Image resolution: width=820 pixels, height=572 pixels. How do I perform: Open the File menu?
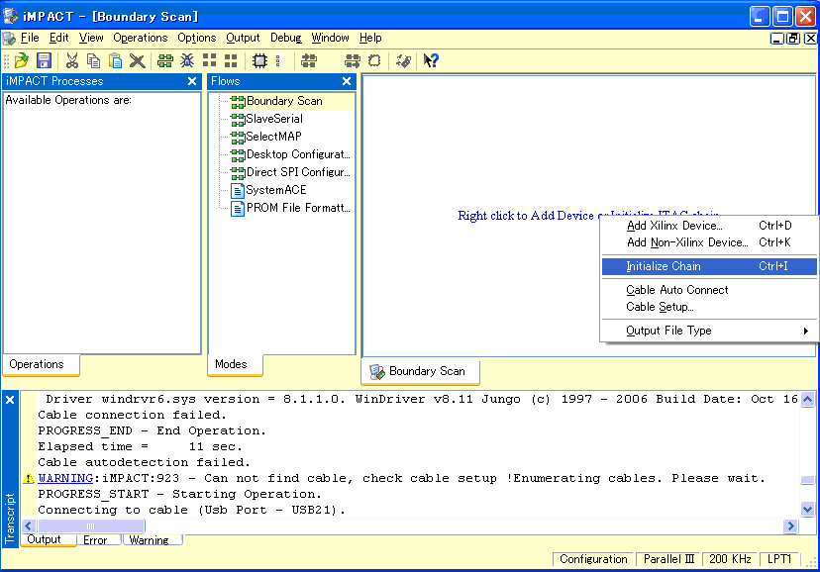pos(30,39)
